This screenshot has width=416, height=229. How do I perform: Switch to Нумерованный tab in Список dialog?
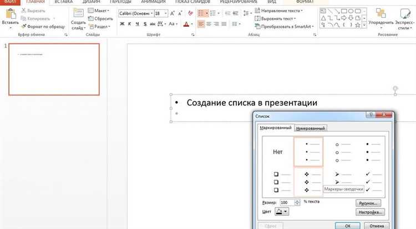pyautogui.click(x=311, y=128)
